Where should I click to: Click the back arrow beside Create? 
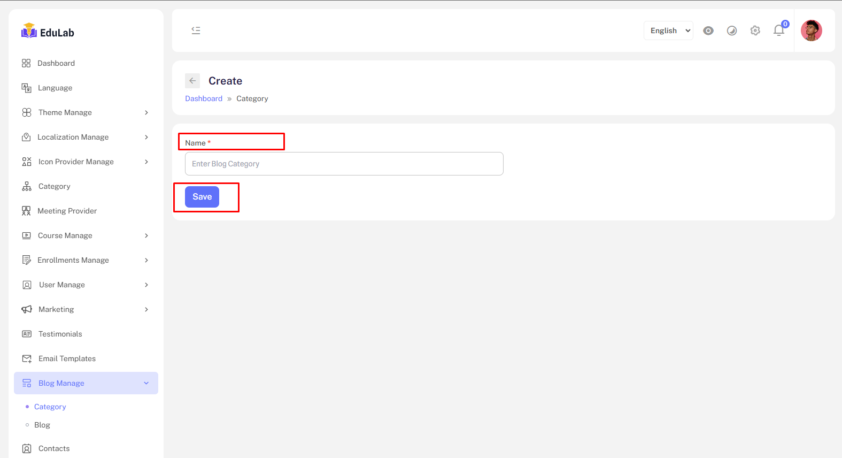192,81
